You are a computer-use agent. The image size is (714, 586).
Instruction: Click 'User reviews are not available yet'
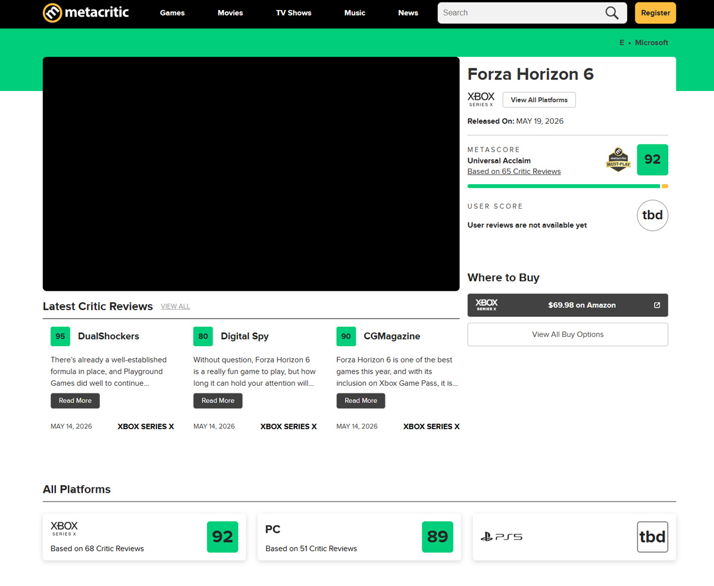[x=527, y=225]
